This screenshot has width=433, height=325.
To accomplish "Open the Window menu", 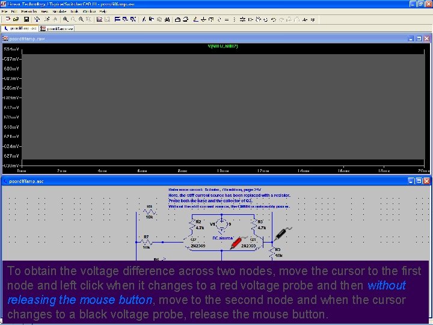I will pyautogui.click(x=89, y=11).
